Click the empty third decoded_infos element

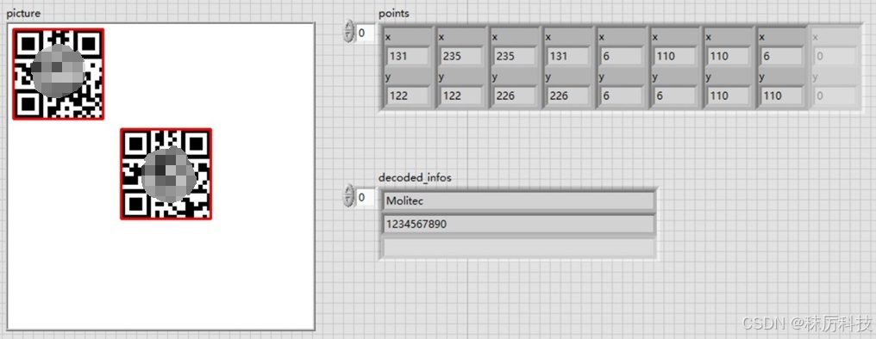pyautogui.click(x=518, y=248)
